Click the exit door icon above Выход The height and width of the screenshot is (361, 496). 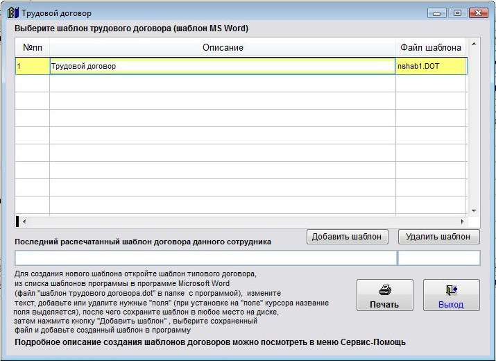click(x=452, y=289)
